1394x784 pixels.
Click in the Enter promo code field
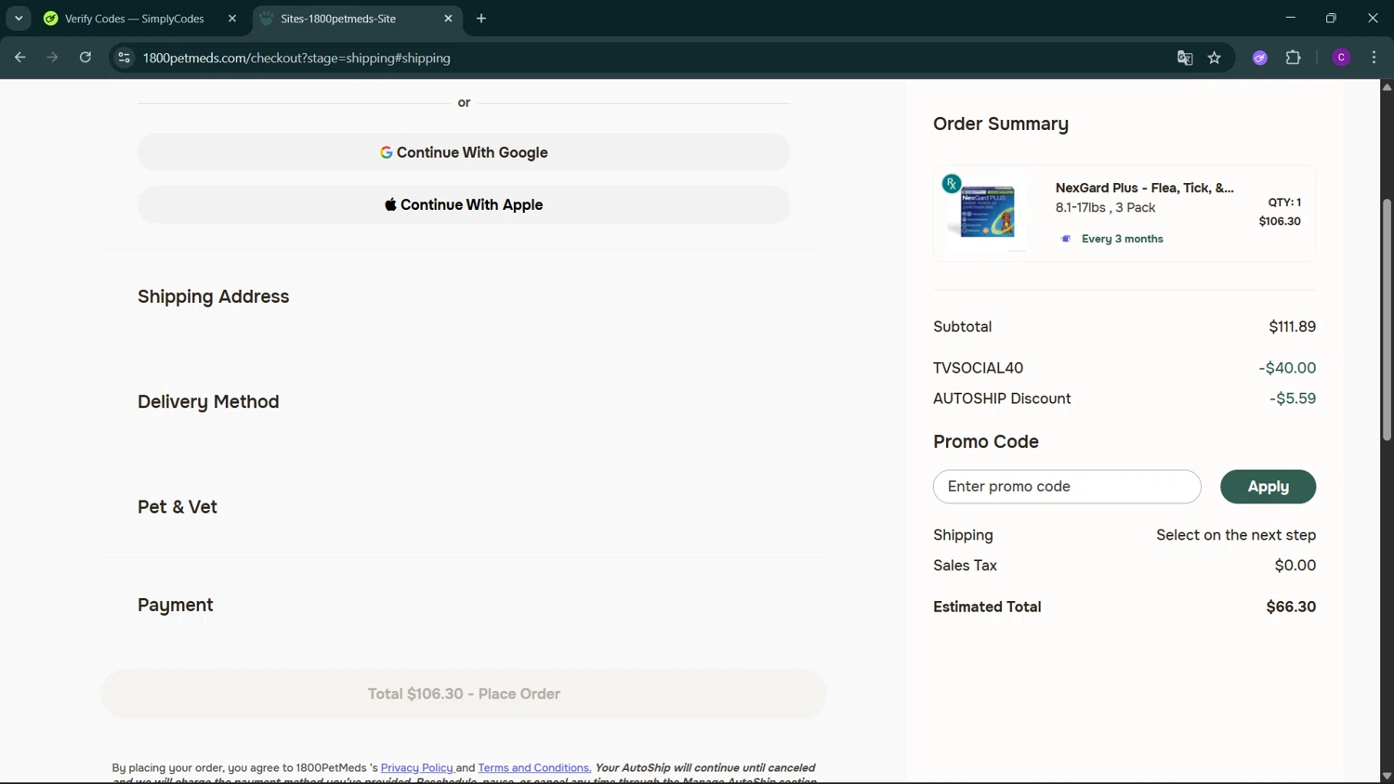(x=1067, y=487)
